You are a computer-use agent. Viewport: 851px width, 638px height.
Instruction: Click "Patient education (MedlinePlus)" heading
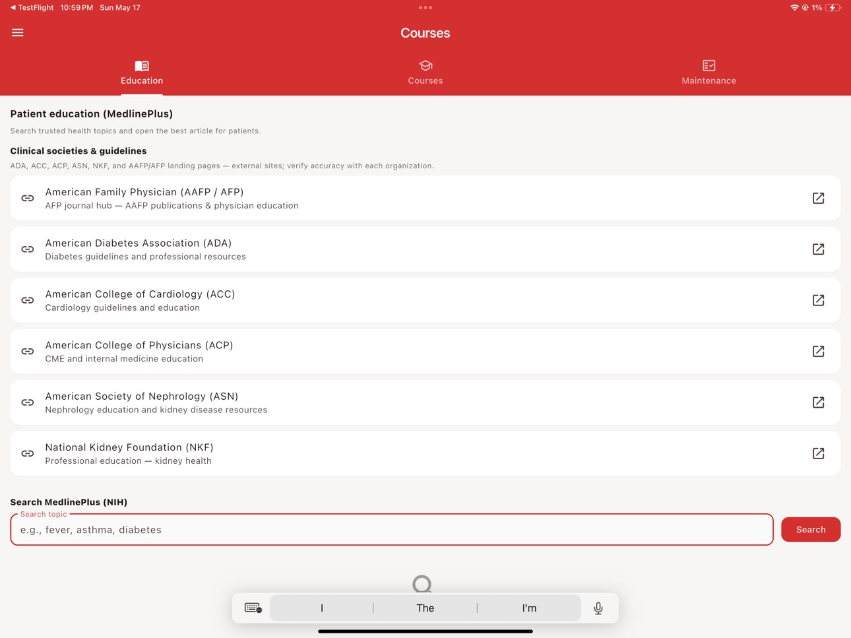92,113
